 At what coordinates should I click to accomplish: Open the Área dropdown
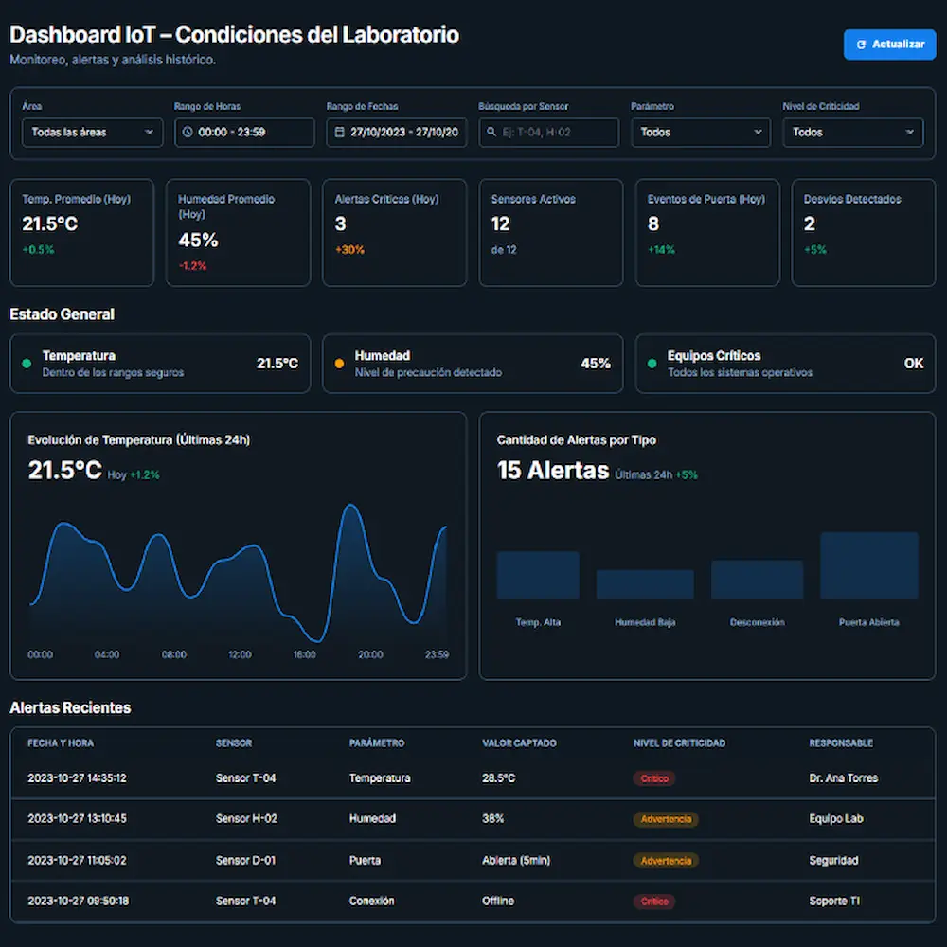pyautogui.click(x=91, y=133)
